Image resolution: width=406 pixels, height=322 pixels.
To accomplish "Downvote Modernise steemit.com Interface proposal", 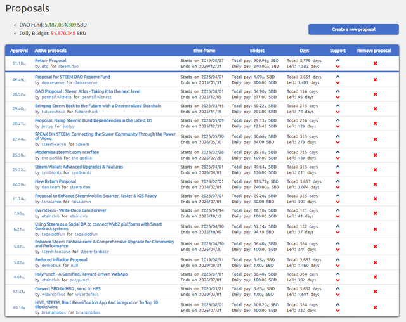I will tap(337, 158).
